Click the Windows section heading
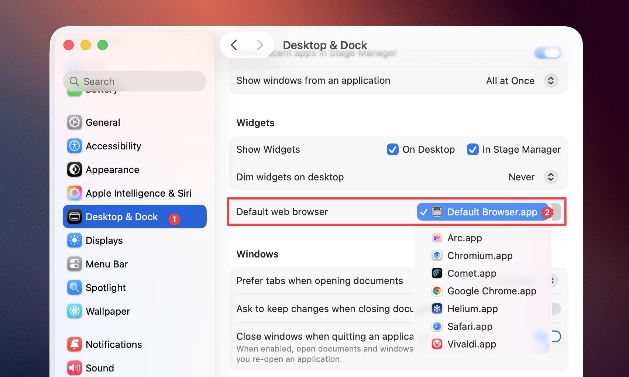 click(257, 254)
